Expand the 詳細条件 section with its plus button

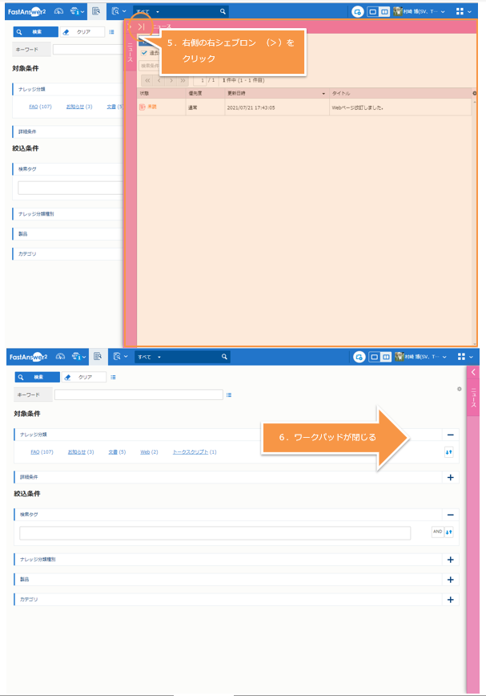click(x=451, y=477)
